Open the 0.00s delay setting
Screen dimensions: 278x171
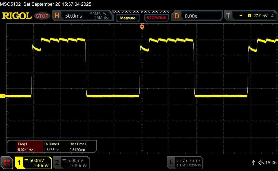tap(191, 16)
